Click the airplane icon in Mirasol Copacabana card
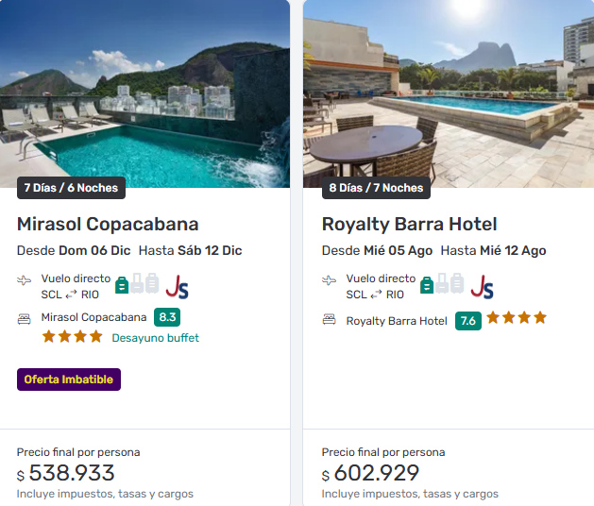Screen dimensions: 594x506 pos(25,280)
